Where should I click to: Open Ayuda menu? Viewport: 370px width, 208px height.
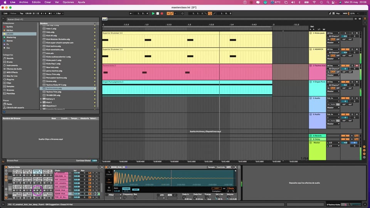coord(81,2)
